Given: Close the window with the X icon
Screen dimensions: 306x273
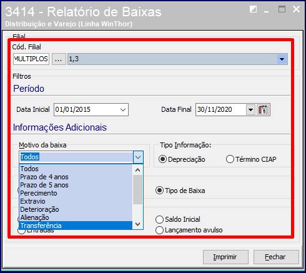Looking at the screenshot, I should point(296,9).
